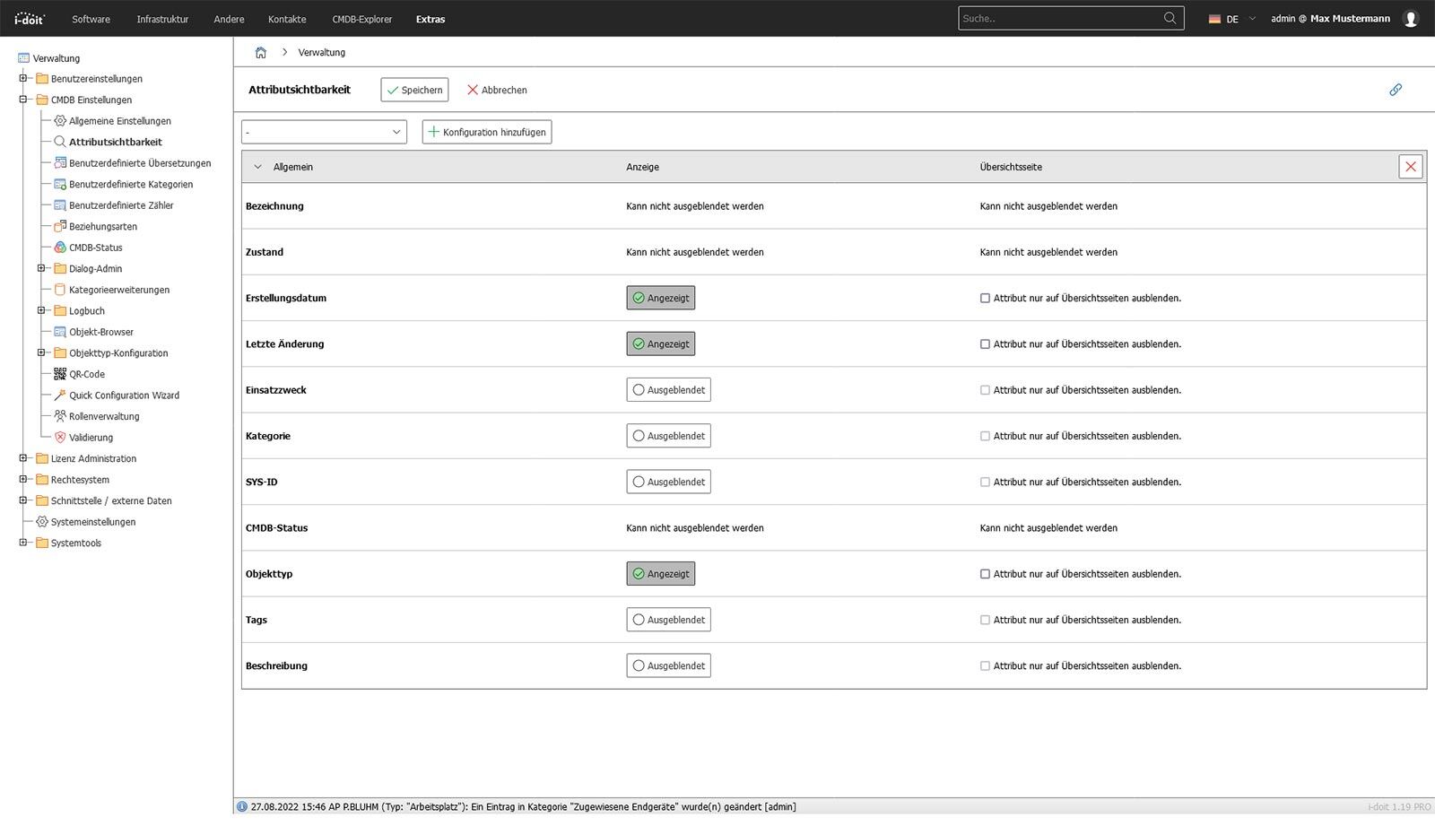1435x826 pixels.
Task: Open Rollenverwaltung in the tree
Action: tap(104, 416)
